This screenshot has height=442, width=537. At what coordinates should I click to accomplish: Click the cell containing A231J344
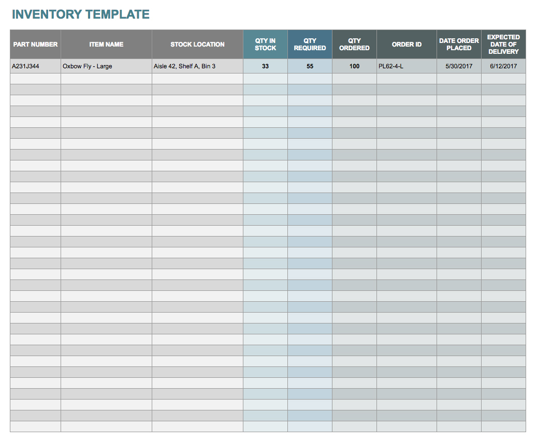click(35, 66)
